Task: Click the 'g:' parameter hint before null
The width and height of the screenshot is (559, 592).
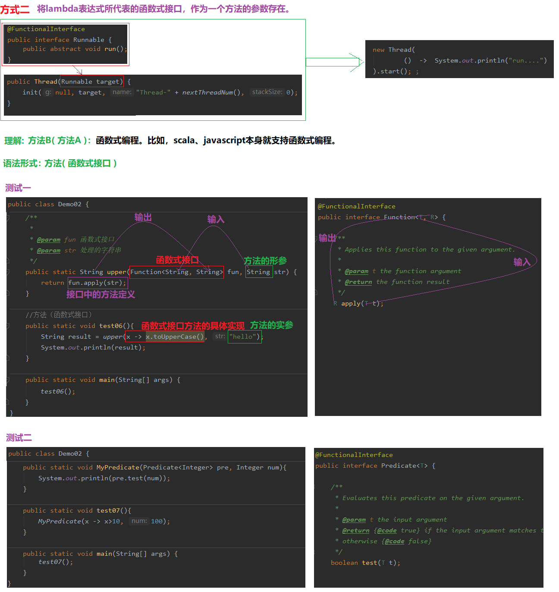Action: coord(48,92)
